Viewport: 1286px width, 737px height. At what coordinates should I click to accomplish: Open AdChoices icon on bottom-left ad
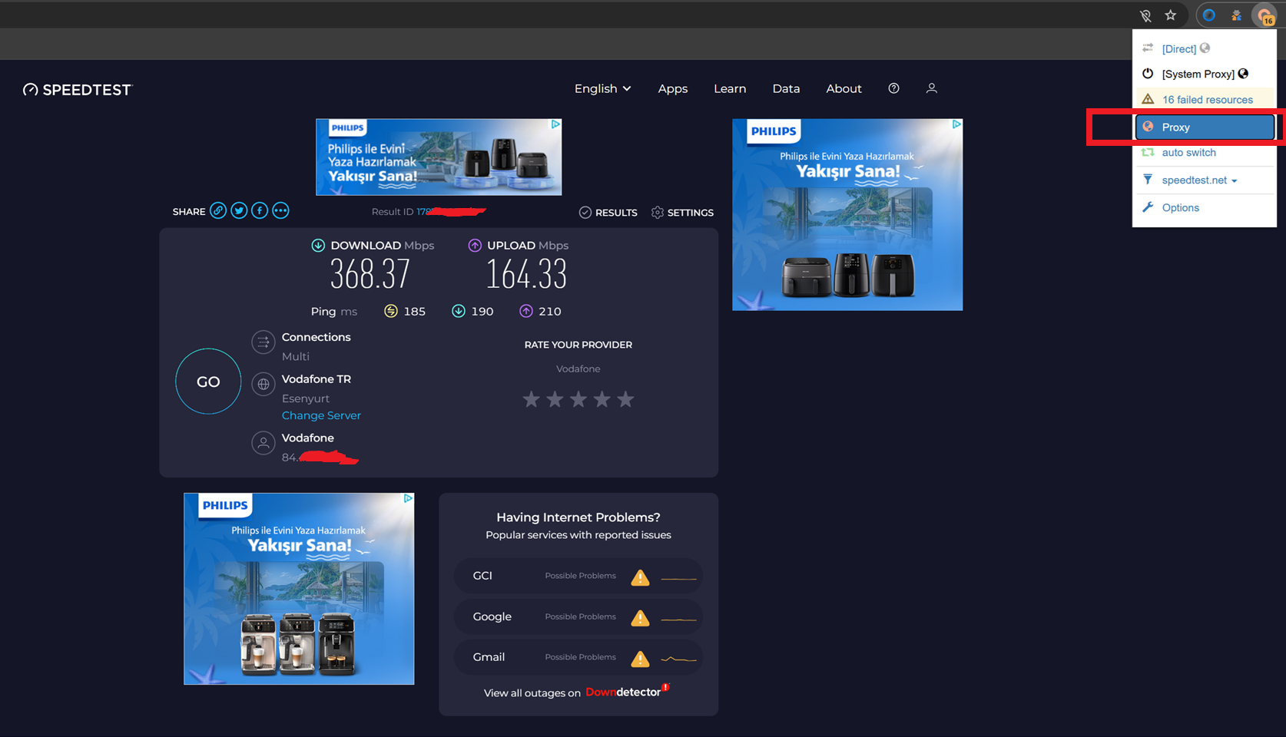tap(408, 498)
